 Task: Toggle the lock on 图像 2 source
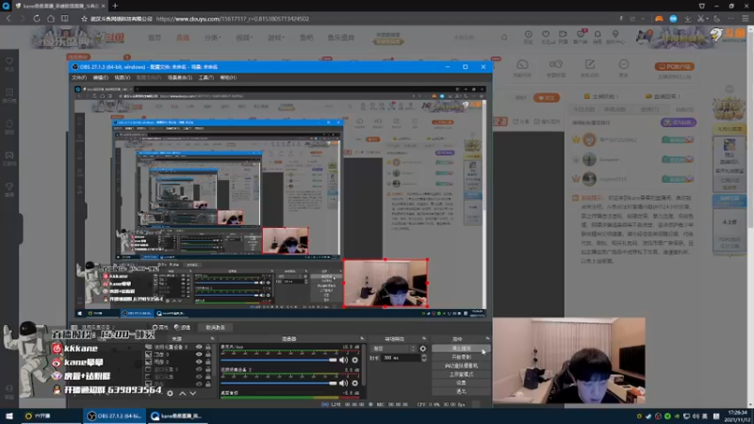(x=207, y=362)
